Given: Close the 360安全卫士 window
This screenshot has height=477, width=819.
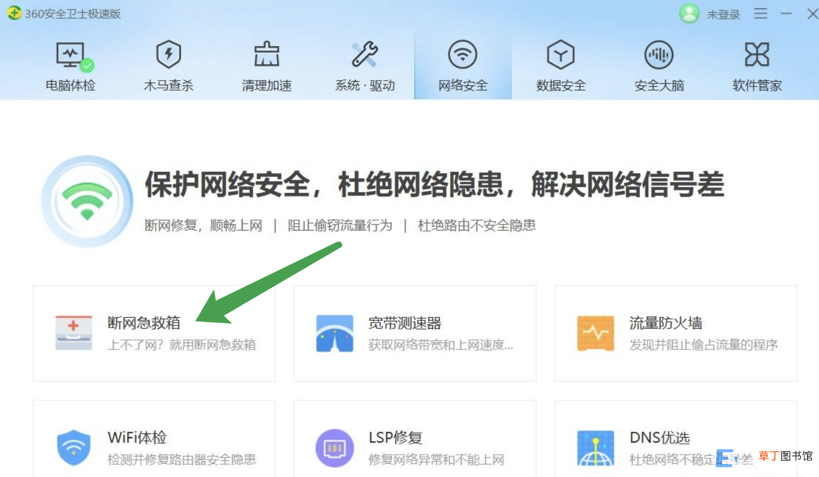Looking at the screenshot, I should coord(812,13).
